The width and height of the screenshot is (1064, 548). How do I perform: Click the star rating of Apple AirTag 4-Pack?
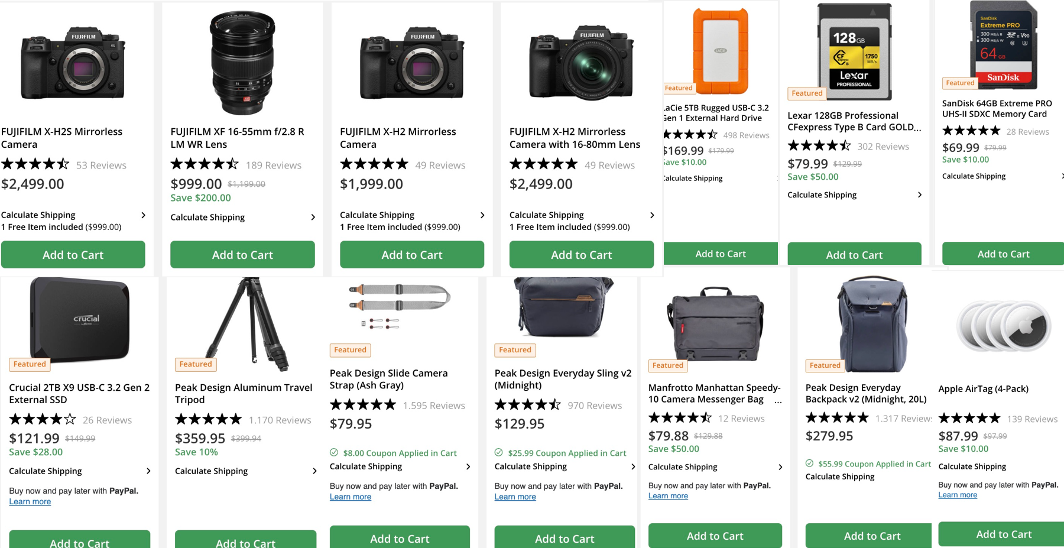click(969, 419)
